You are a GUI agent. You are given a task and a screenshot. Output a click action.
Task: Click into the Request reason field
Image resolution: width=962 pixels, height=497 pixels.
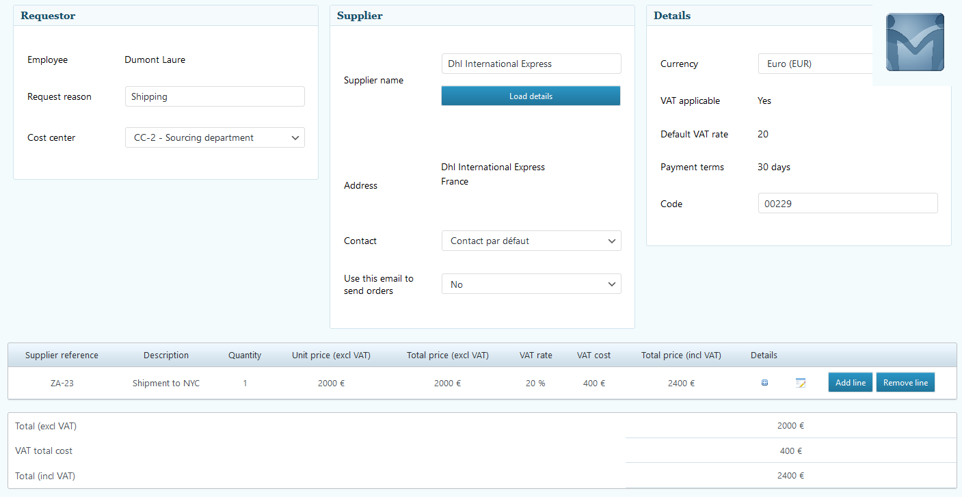pos(215,96)
